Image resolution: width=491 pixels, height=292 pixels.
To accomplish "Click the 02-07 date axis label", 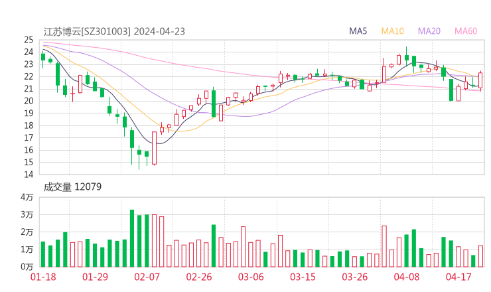I will (147, 277).
